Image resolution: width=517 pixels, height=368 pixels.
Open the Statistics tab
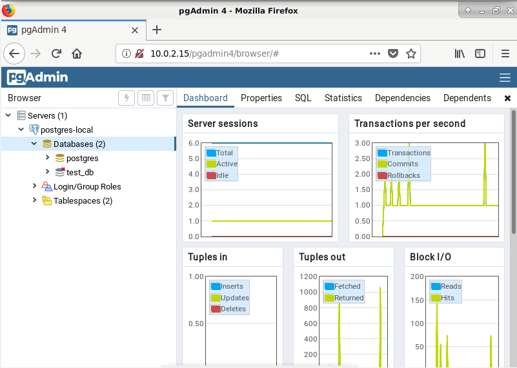click(343, 98)
